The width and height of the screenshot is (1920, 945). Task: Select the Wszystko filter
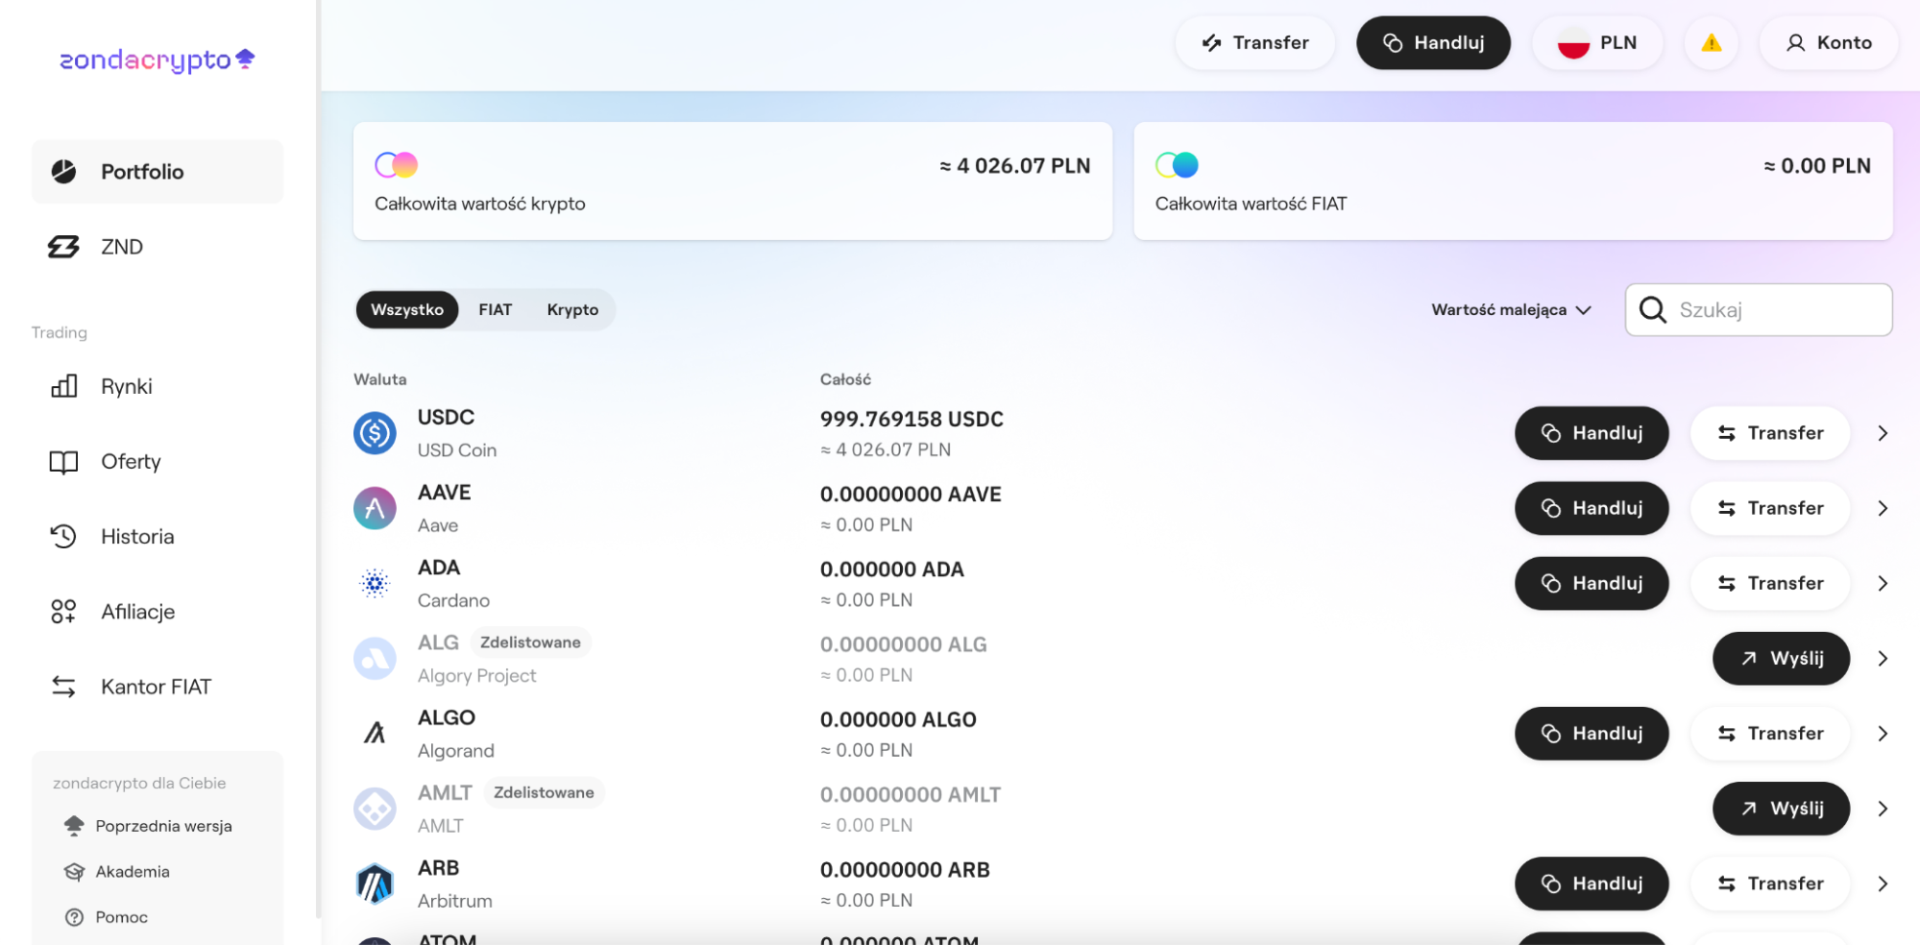[x=407, y=310]
